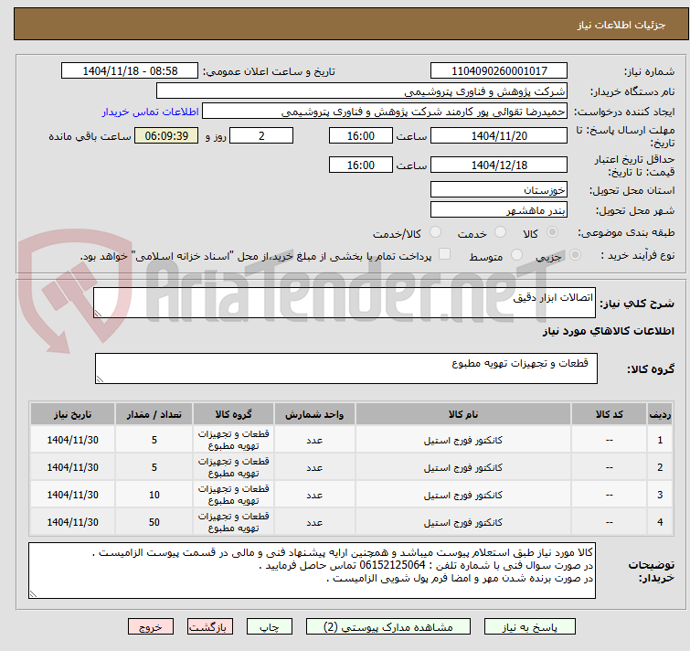This screenshot has height=651, width=690.
Task: Click date 1404/11/30 in row 4
Action: (72, 522)
